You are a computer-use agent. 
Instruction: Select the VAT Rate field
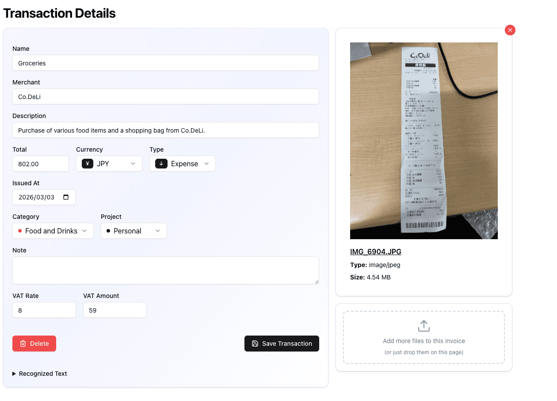coord(44,310)
